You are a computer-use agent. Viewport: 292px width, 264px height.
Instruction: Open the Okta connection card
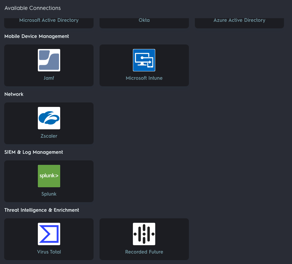[x=144, y=23]
